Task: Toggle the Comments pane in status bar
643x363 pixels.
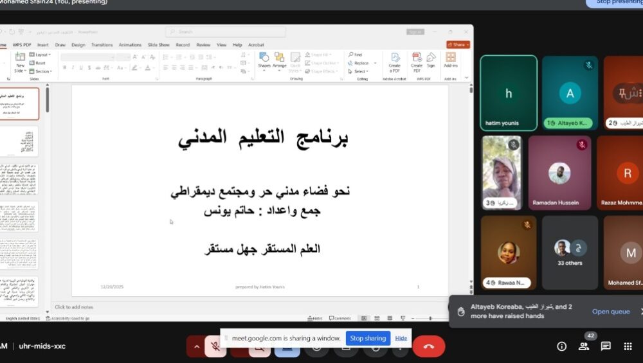Action: click(x=340, y=318)
